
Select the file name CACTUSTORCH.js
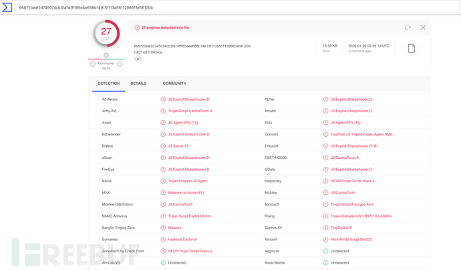click(148, 52)
